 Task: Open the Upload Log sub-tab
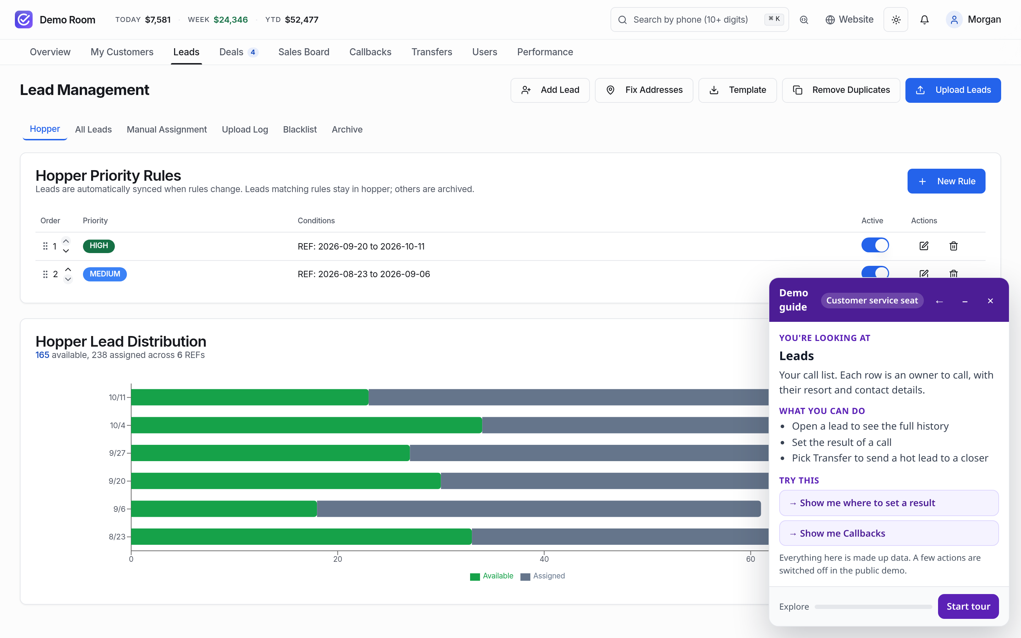(245, 129)
